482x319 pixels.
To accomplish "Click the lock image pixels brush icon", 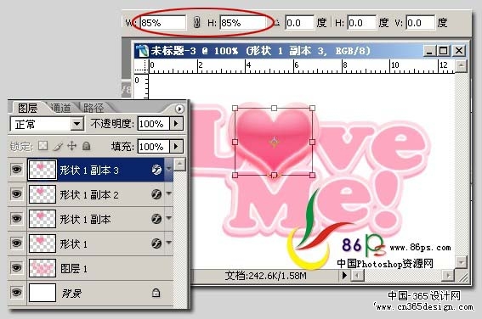I will [58, 146].
